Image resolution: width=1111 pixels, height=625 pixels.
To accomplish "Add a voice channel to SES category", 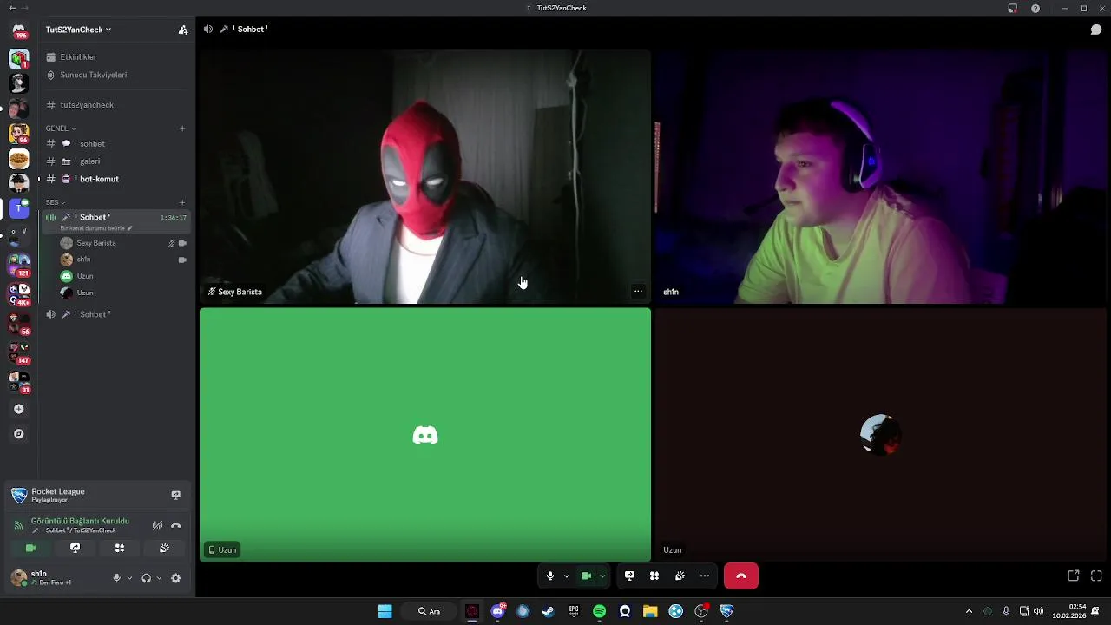I will click(182, 202).
